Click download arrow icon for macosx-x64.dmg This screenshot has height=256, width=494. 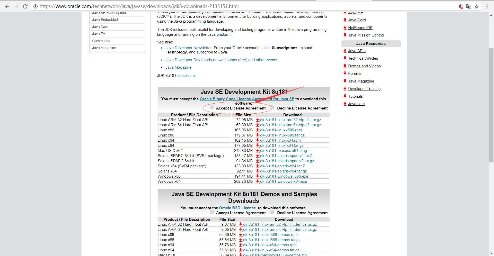coord(257,150)
